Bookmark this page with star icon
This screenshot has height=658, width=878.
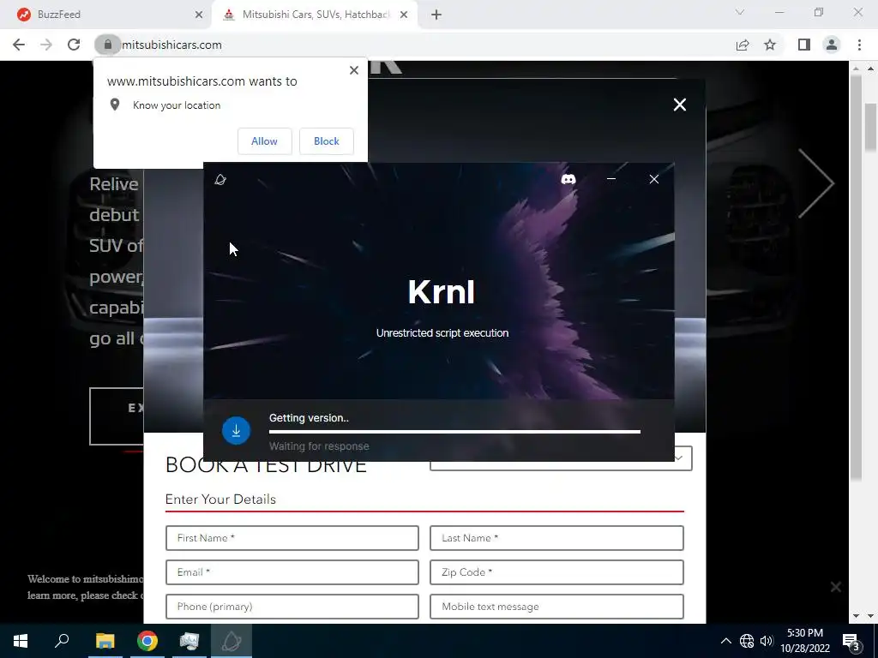pyautogui.click(x=770, y=45)
